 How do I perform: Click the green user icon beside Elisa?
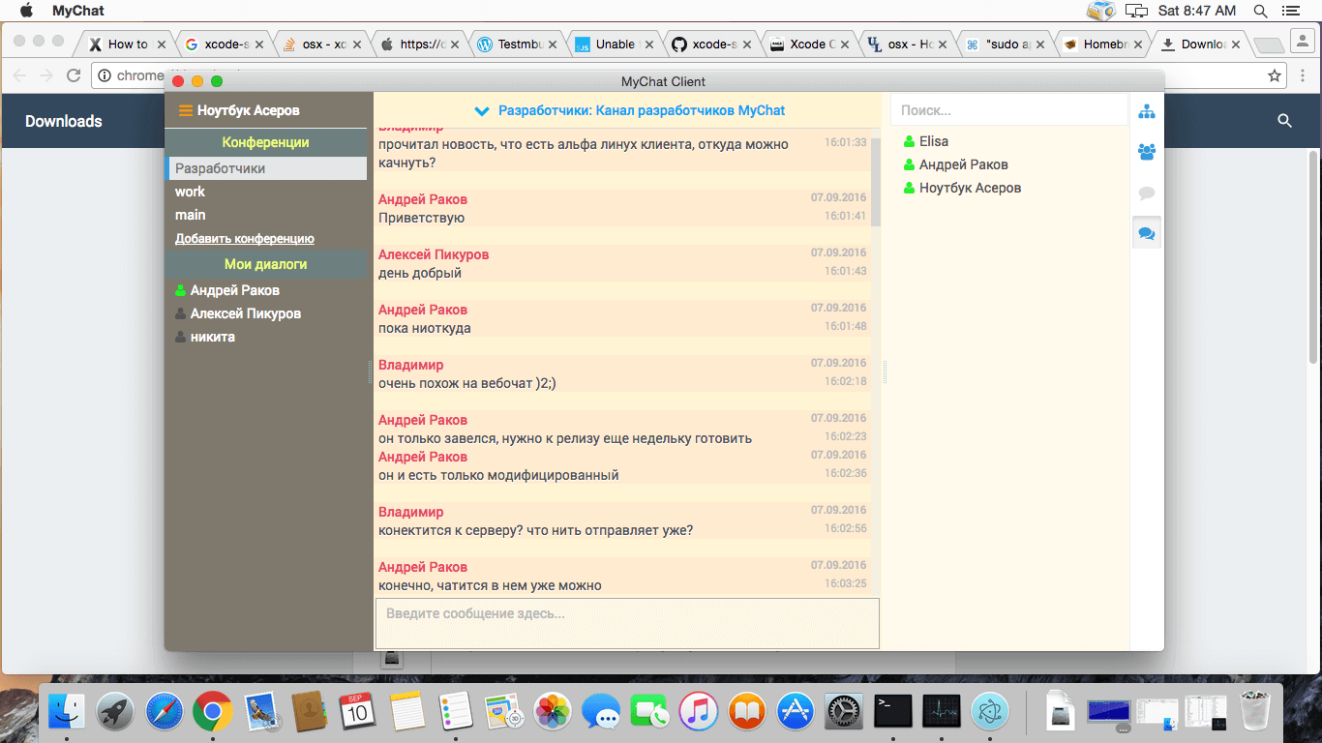[x=909, y=141]
